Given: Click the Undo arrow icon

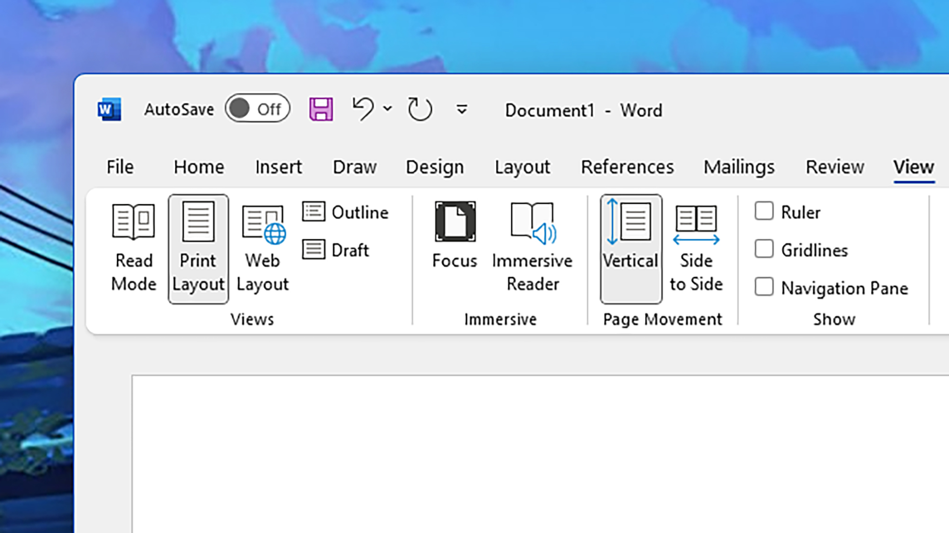Looking at the screenshot, I should [x=363, y=109].
